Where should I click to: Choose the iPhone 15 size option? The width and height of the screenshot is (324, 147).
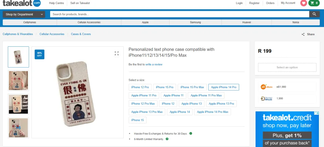pyautogui.click(x=137, y=120)
